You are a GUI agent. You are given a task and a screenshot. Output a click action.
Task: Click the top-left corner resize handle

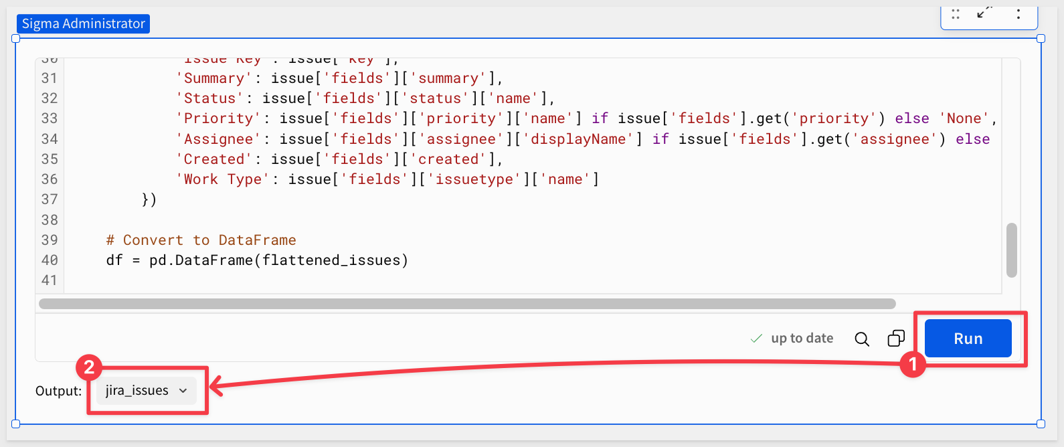pos(16,39)
